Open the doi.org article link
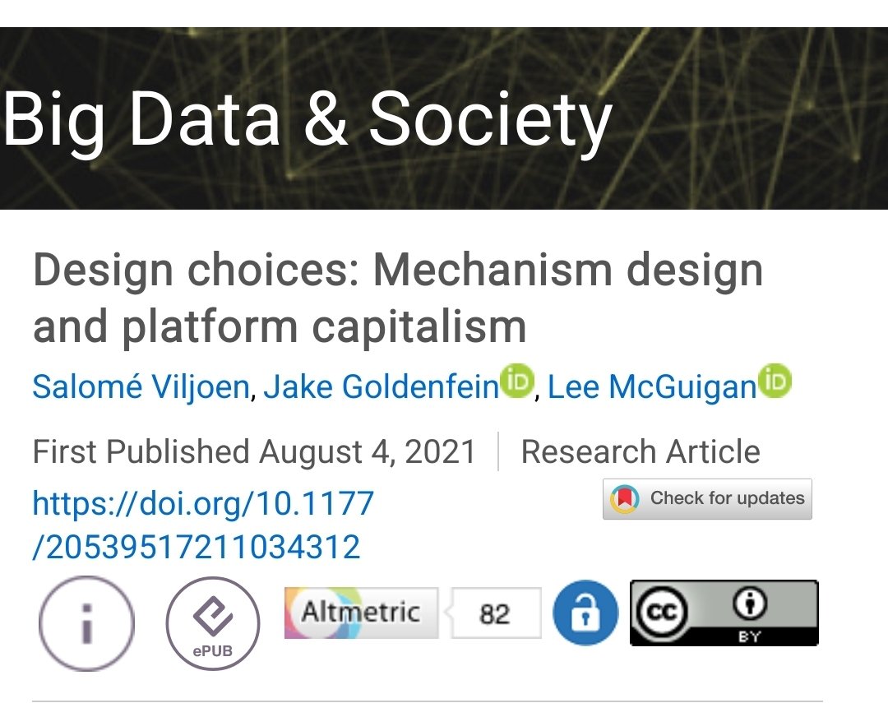This screenshot has height=703, width=888. coord(202,524)
